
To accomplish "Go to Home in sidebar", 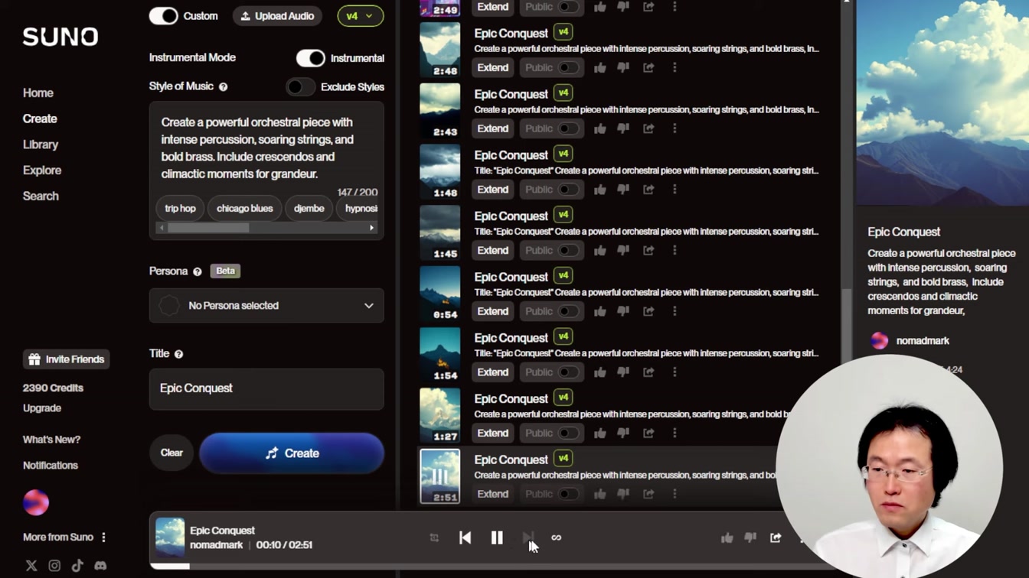I will tap(38, 93).
